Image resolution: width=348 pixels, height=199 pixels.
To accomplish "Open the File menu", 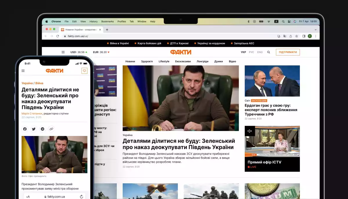I will (x=66, y=21).
